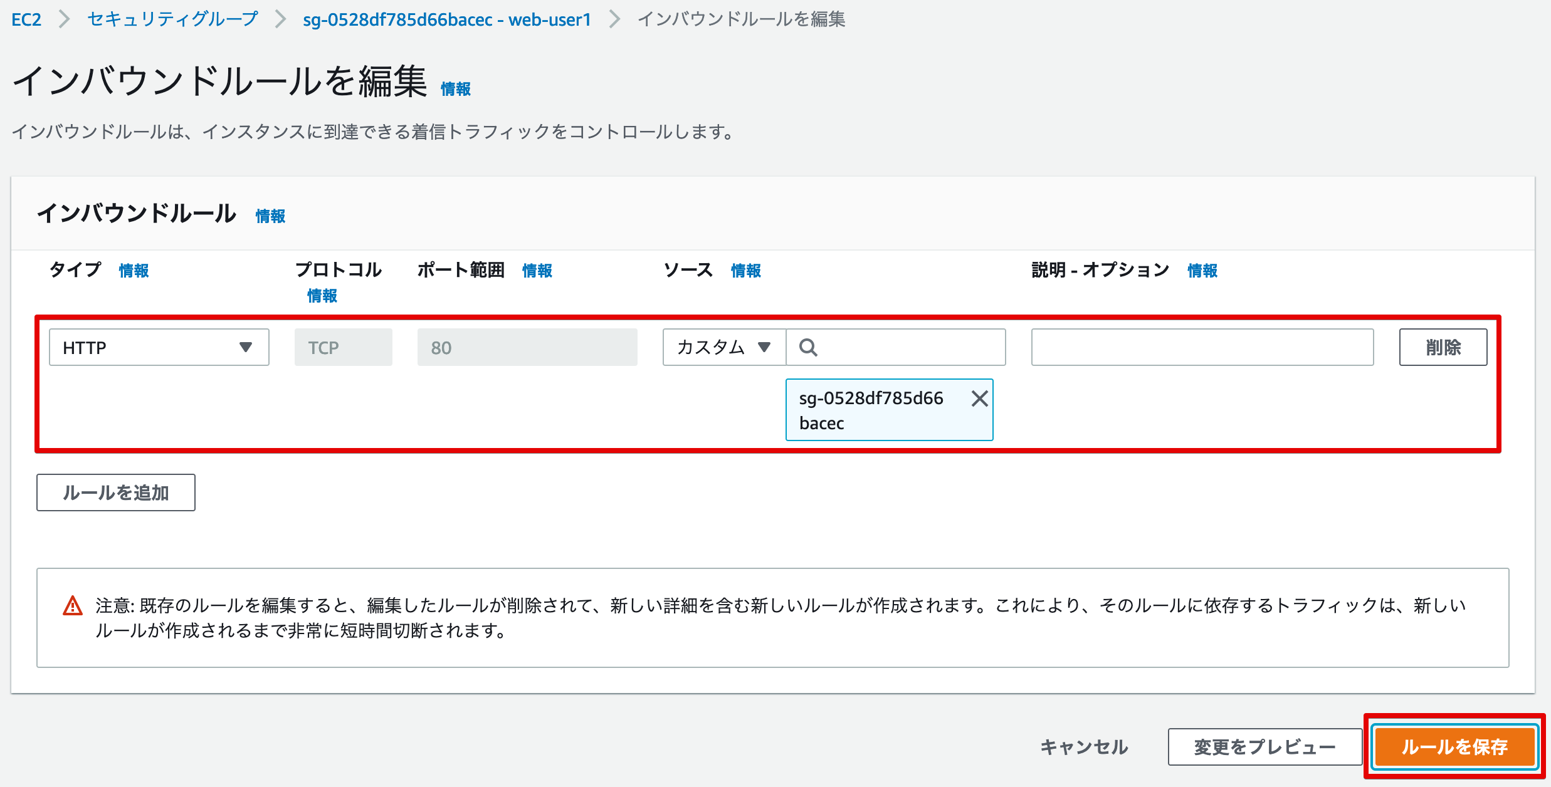Click the sg-0528df785d66 bacec tag text
The height and width of the screenshot is (787, 1551).
pos(871,410)
